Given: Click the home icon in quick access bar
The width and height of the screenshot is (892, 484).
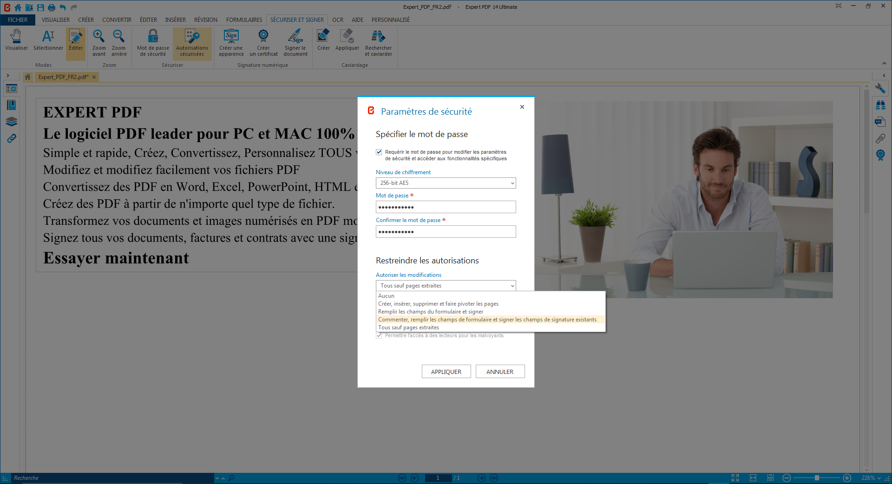Looking at the screenshot, I should (x=18, y=7).
